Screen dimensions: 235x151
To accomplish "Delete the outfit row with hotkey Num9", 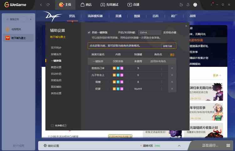I will point(172,89).
